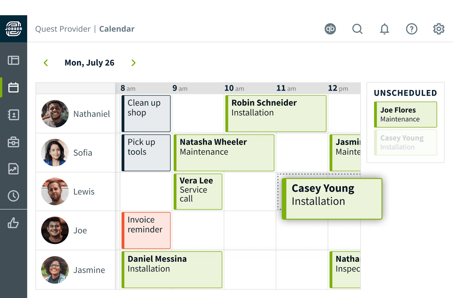Click Nathaniel's profile photo
The width and height of the screenshot is (453, 298).
(x=55, y=114)
